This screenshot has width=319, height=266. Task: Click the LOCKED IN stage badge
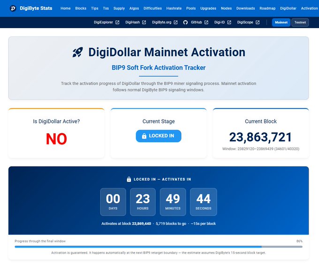pyautogui.click(x=159, y=136)
